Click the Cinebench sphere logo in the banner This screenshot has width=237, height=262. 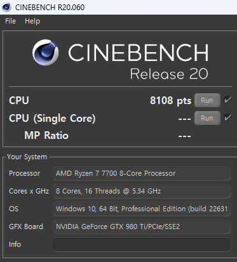point(46,53)
